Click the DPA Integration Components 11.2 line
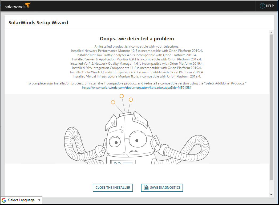The image size is (279, 205). [137, 68]
